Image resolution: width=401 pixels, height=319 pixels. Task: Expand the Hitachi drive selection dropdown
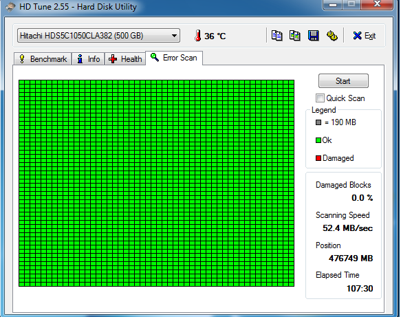pos(174,36)
